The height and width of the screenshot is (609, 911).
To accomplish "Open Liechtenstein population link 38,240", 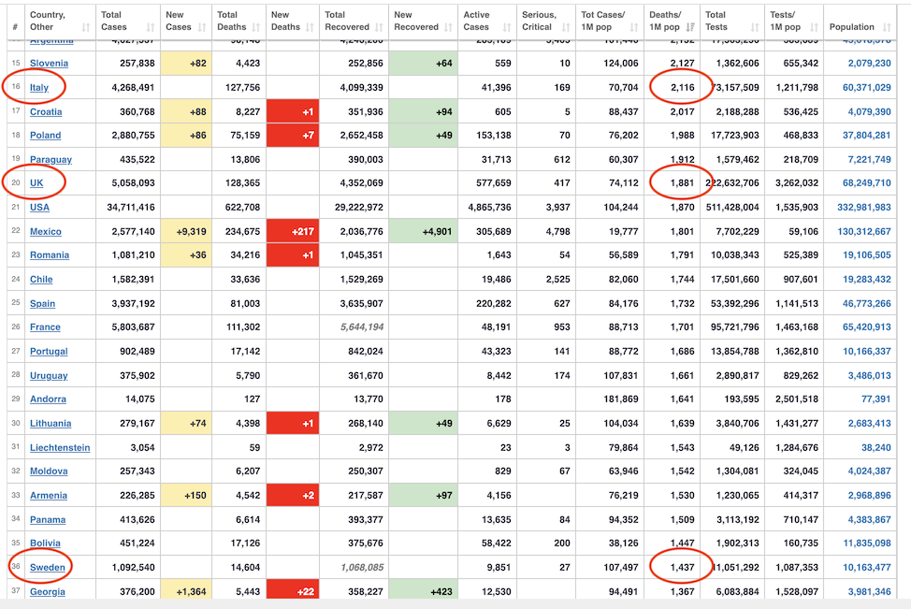I will click(875, 448).
